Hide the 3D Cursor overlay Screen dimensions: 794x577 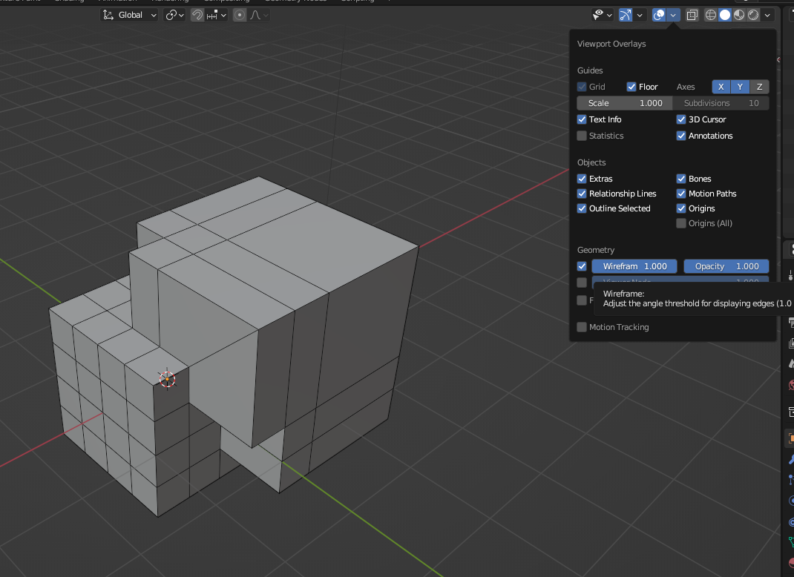(681, 119)
